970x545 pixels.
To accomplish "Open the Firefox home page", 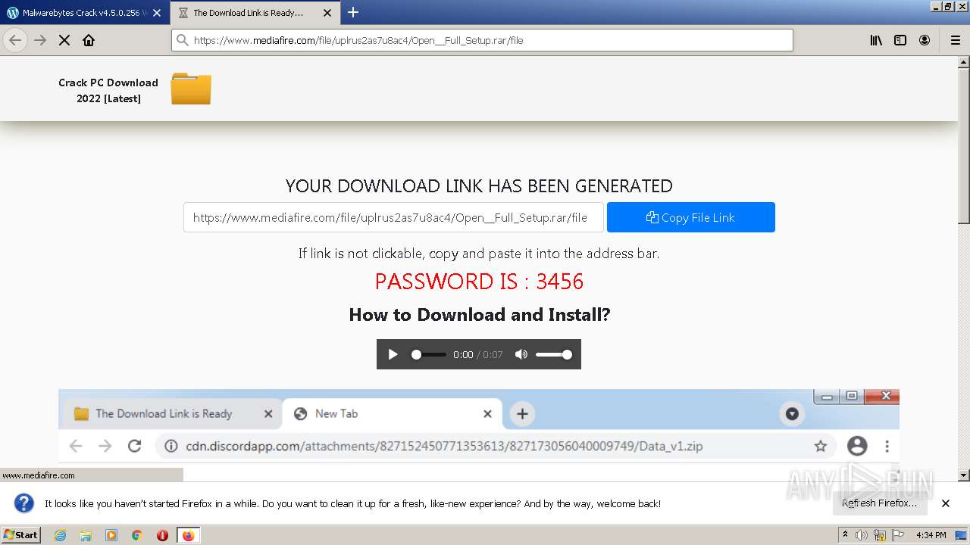I will pyautogui.click(x=89, y=40).
